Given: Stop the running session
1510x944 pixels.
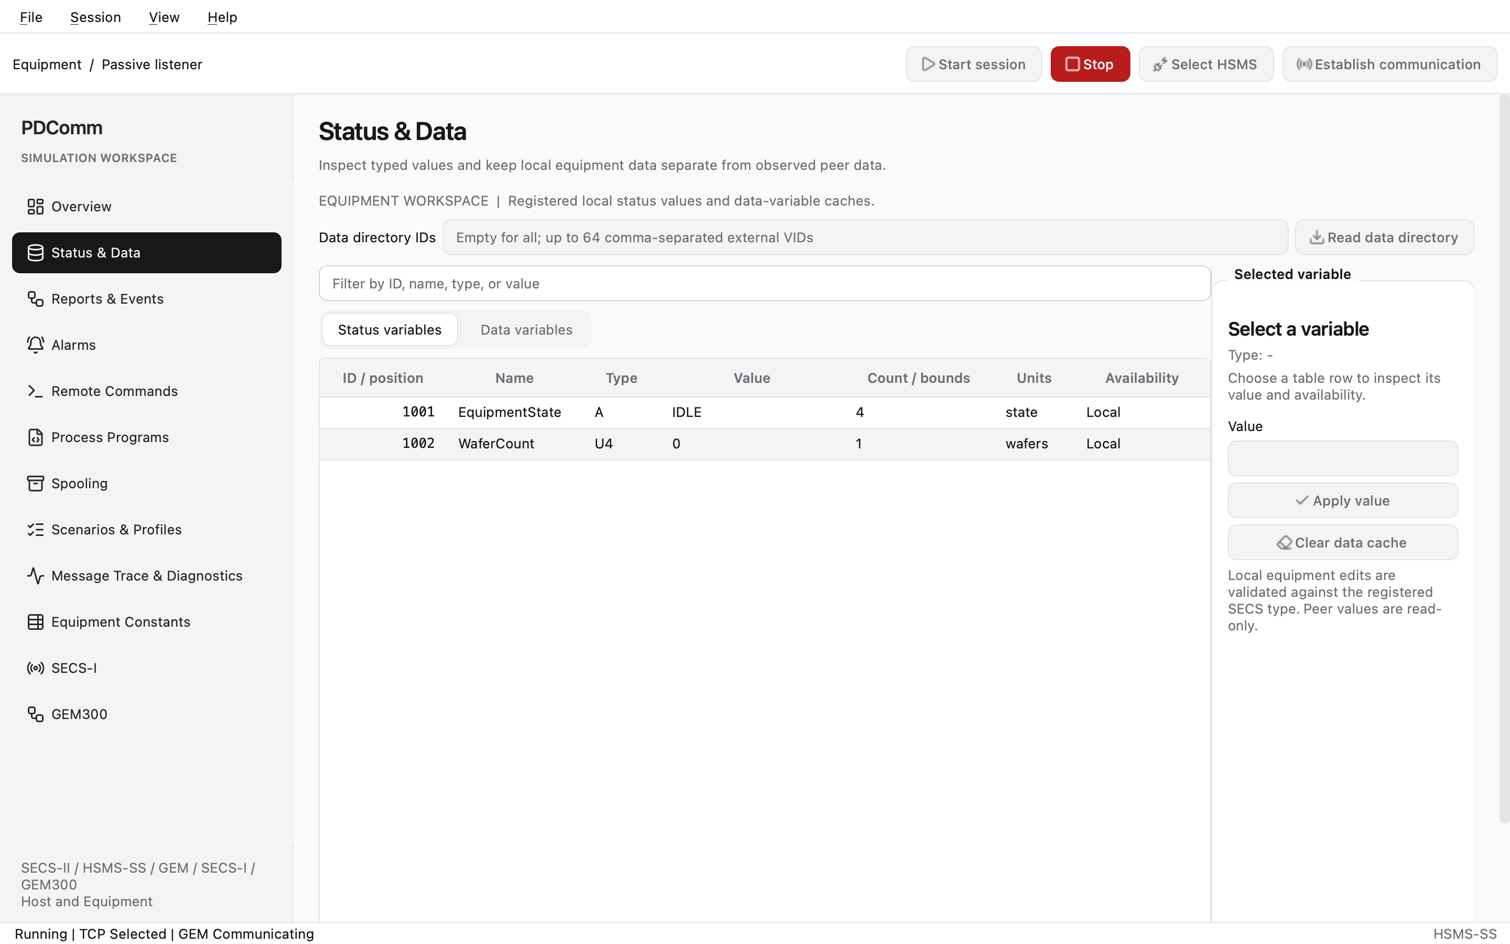Looking at the screenshot, I should [1090, 65].
